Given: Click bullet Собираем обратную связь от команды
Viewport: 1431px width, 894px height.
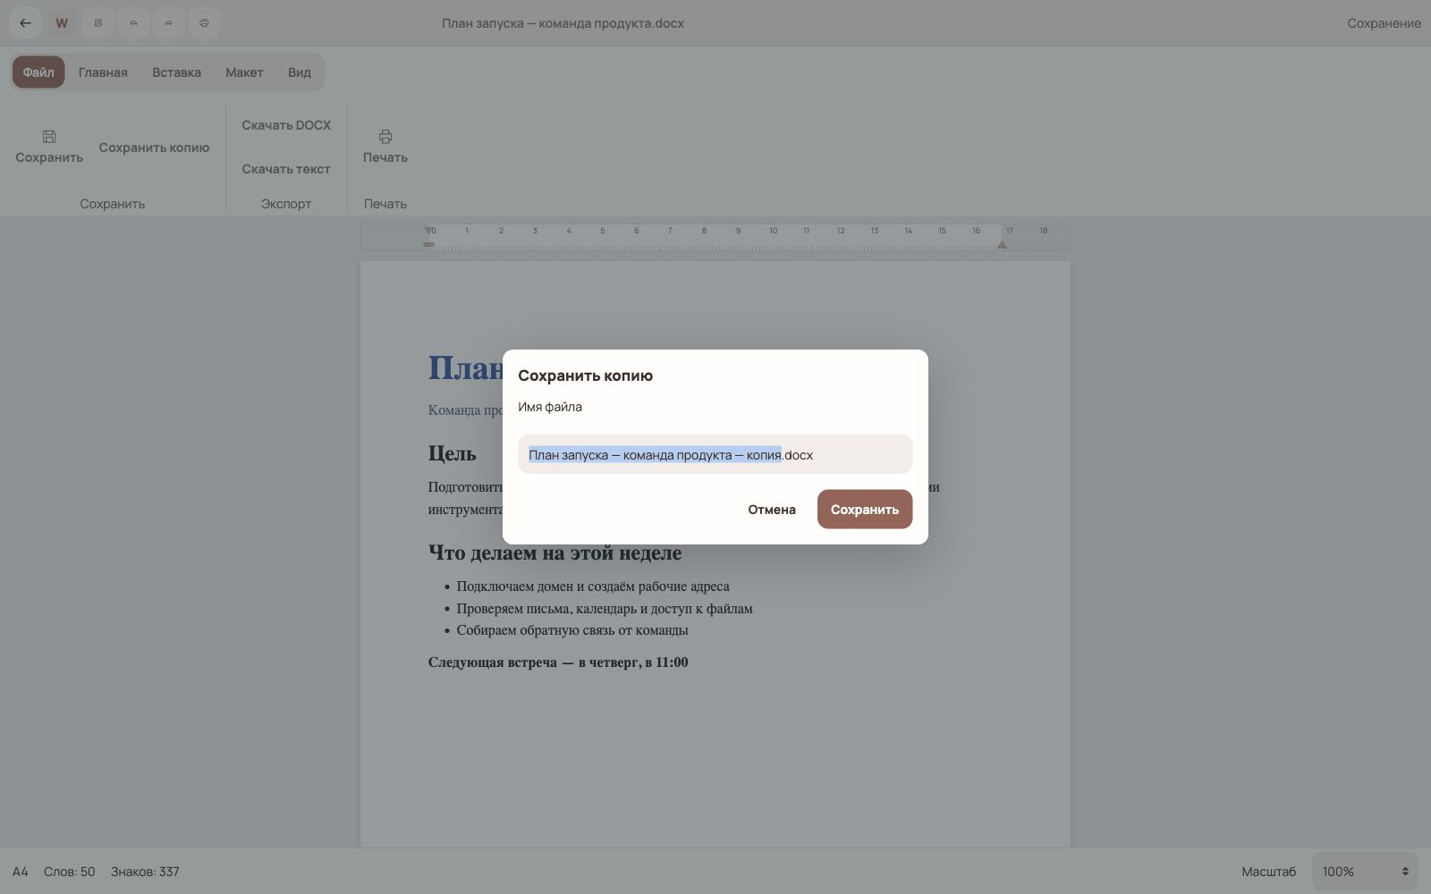Looking at the screenshot, I should pyautogui.click(x=572, y=630).
